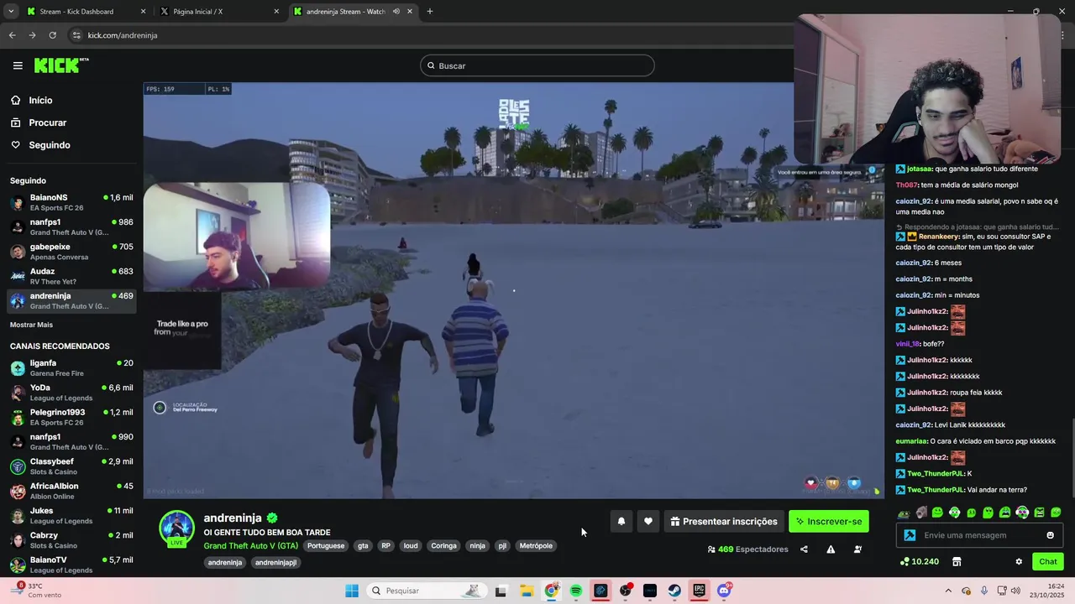
Task: Open AfricaAlbion recommended channel
Action: click(71, 491)
